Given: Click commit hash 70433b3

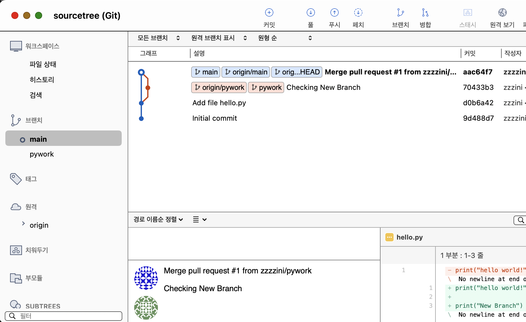Looking at the screenshot, I should (478, 87).
